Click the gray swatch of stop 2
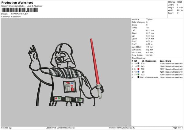This screenshot has width=184, height=130. tap(139, 66)
